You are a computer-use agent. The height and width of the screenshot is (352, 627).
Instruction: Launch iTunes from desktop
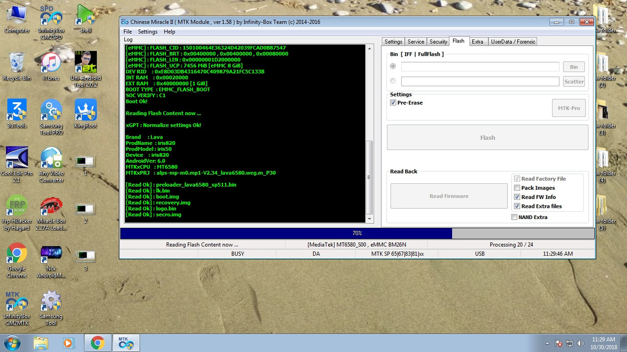click(51, 67)
